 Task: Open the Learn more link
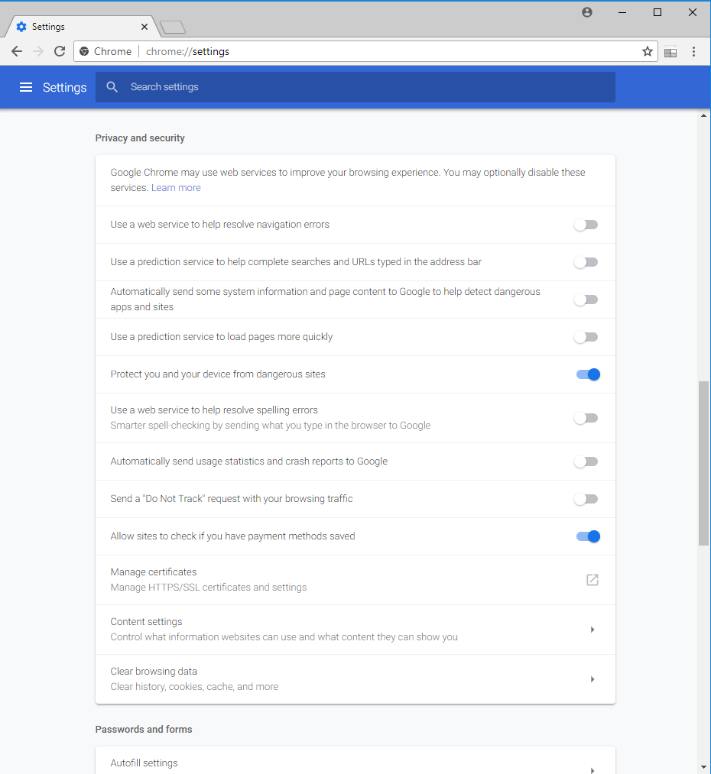point(176,187)
